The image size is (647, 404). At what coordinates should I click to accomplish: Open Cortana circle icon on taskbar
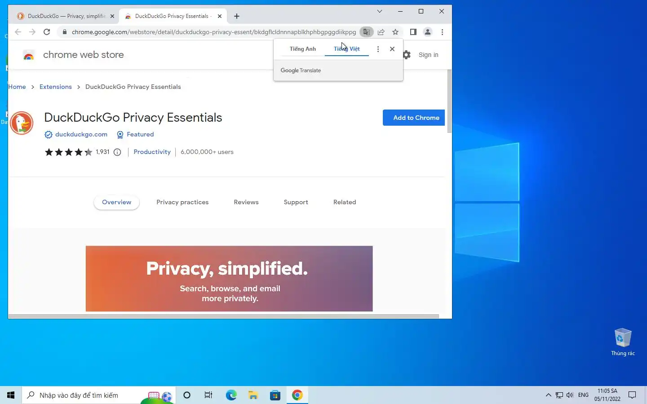pyautogui.click(x=187, y=395)
